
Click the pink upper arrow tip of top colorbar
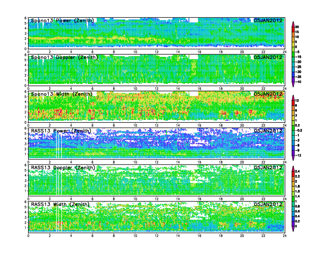coord(293,24)
